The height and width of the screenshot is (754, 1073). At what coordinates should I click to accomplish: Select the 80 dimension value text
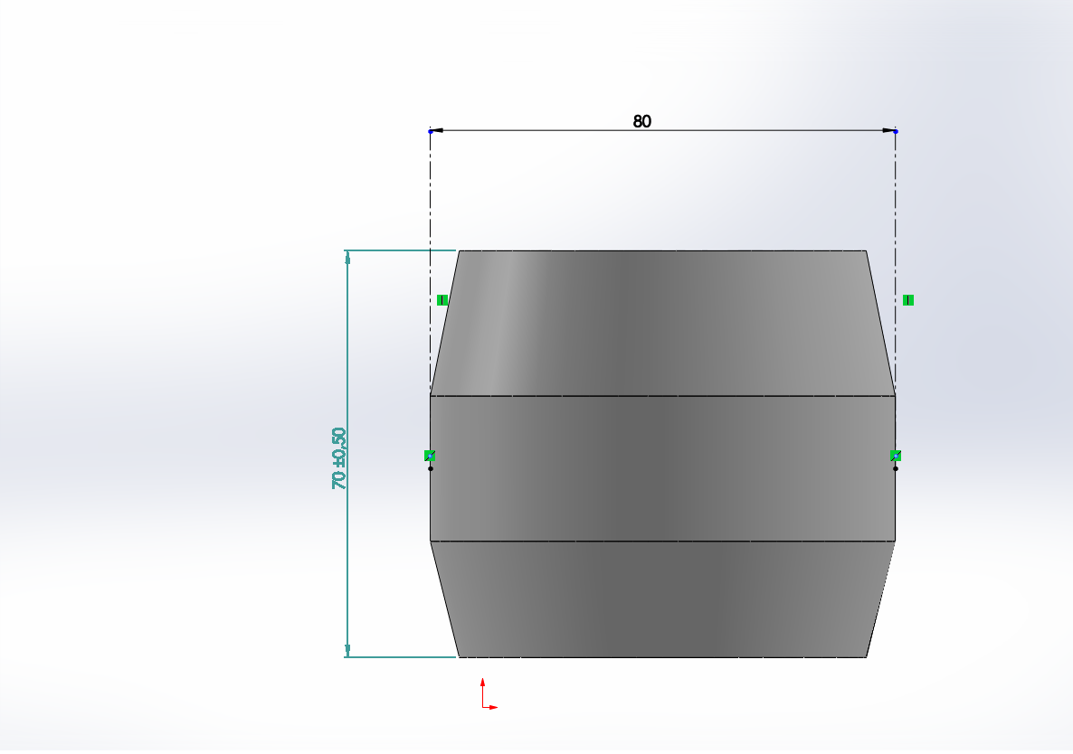pyautogui.click(x=641, y=121)
